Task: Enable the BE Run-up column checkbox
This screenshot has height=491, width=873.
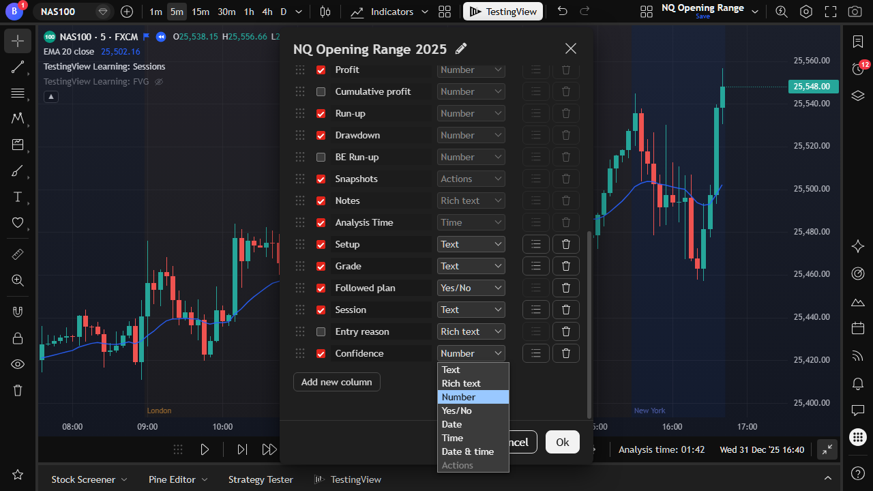Action: (x=321, y=157)
